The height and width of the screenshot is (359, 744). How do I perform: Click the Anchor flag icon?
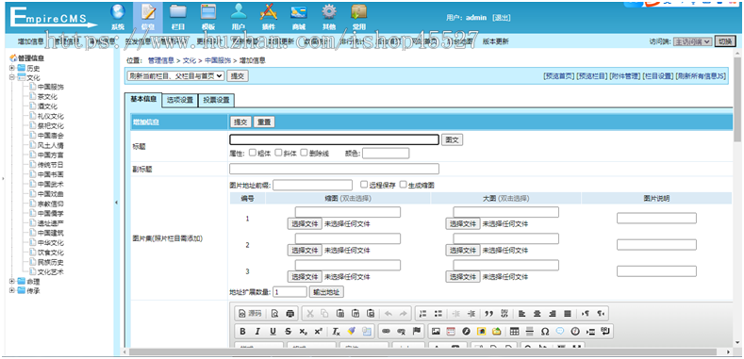[417, 332]
